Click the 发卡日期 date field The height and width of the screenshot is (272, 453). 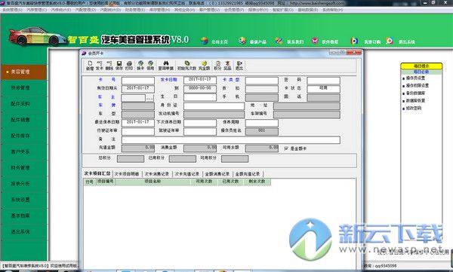pyautogui.click(x=200, y=81)
